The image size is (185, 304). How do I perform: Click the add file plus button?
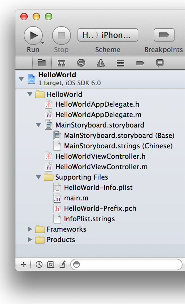[x=24, y=264]
